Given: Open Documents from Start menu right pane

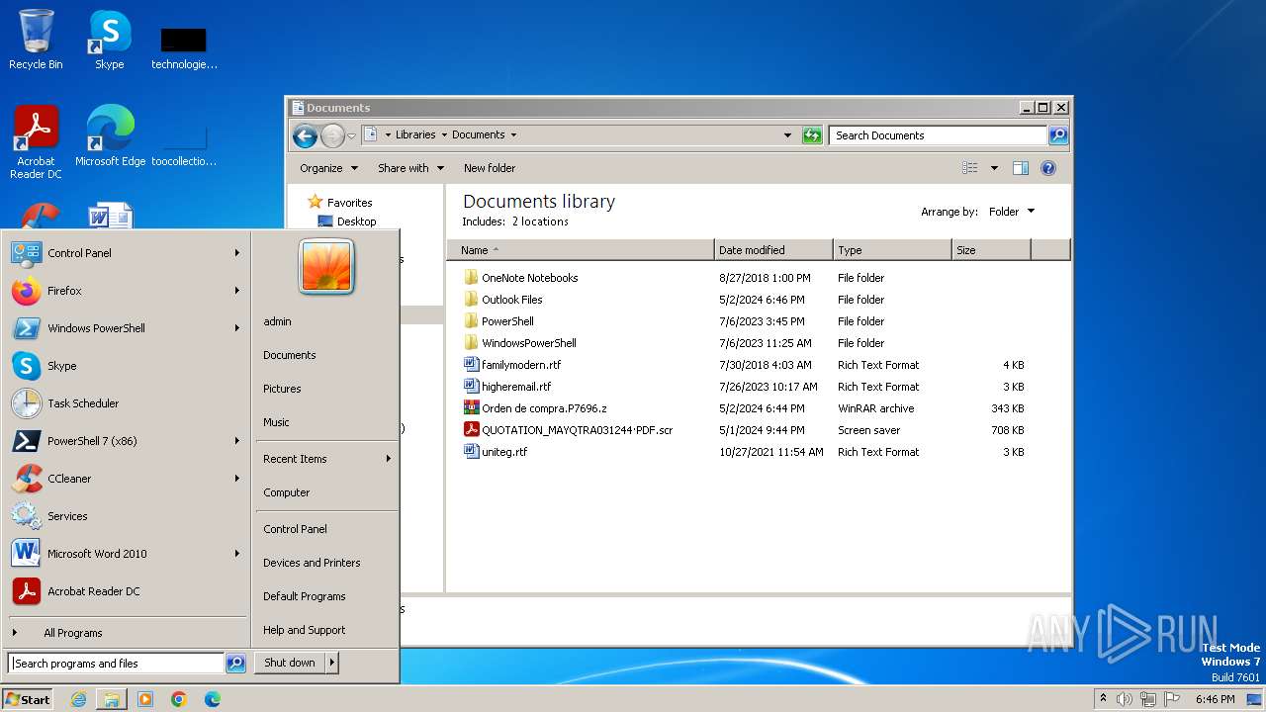Looking at the screenshot, I should point(290,355).
